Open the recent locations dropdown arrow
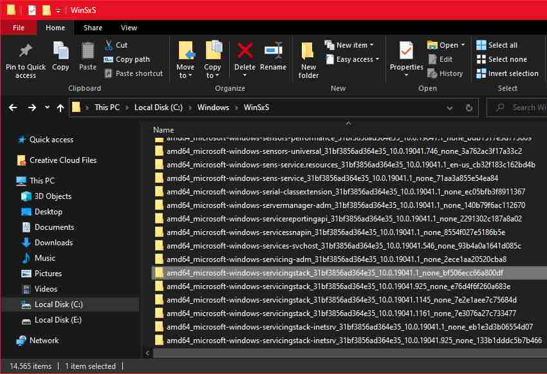547x374 pixels. (x=47, y=108)
